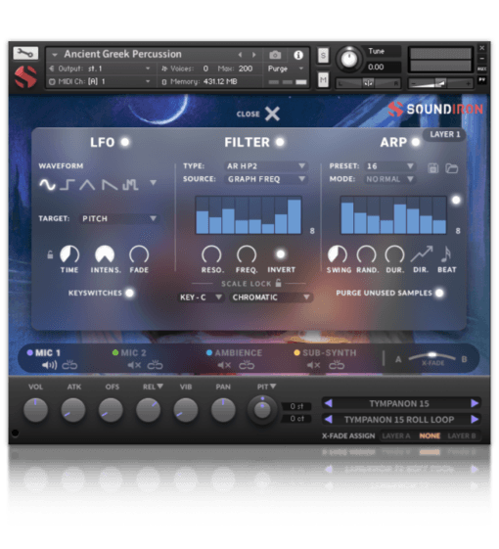This screenshot has height=549, width=499.
Task: Mute the MIC 1 speaker icon
Action: pyautogui.click(x=49, y=365)
